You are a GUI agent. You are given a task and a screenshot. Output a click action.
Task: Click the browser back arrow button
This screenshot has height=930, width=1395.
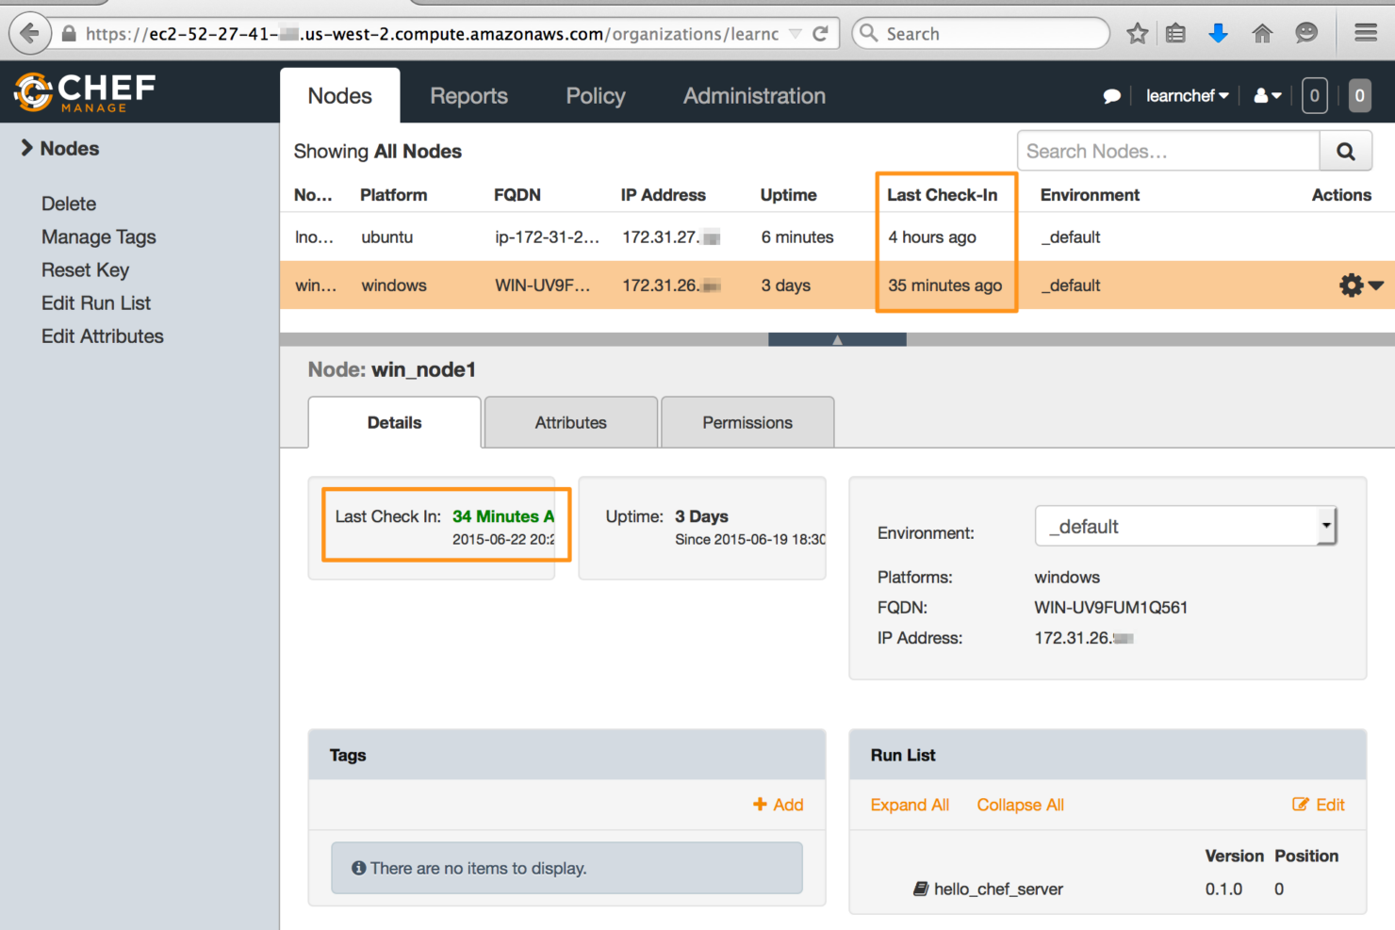point(30,34)
